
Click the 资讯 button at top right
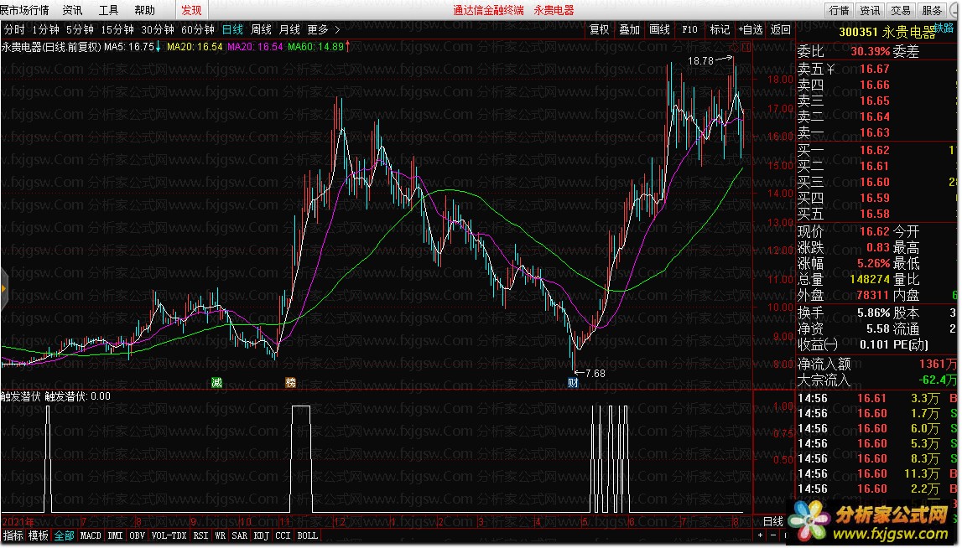(870, 10)
